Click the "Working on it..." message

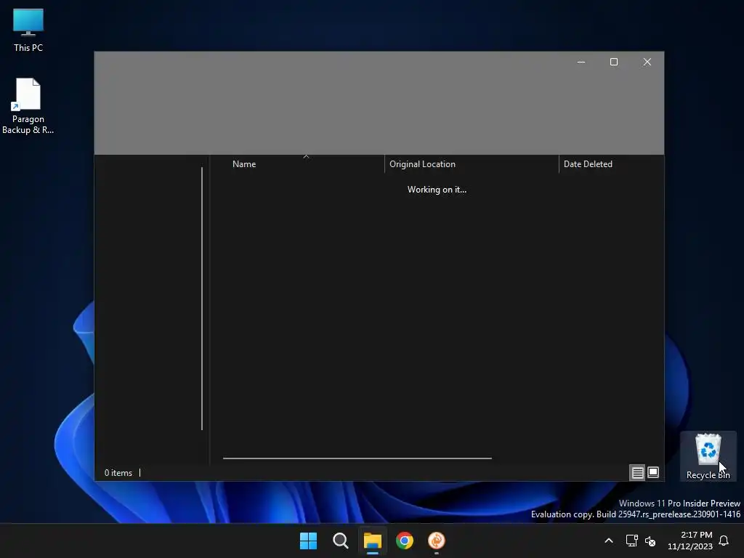pos(437,190)
